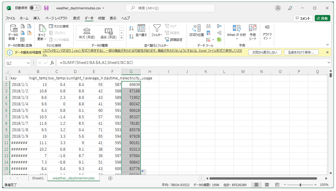Open the Manage Data Model icon
The image size is (336, 191).
(x=219, y=40)
